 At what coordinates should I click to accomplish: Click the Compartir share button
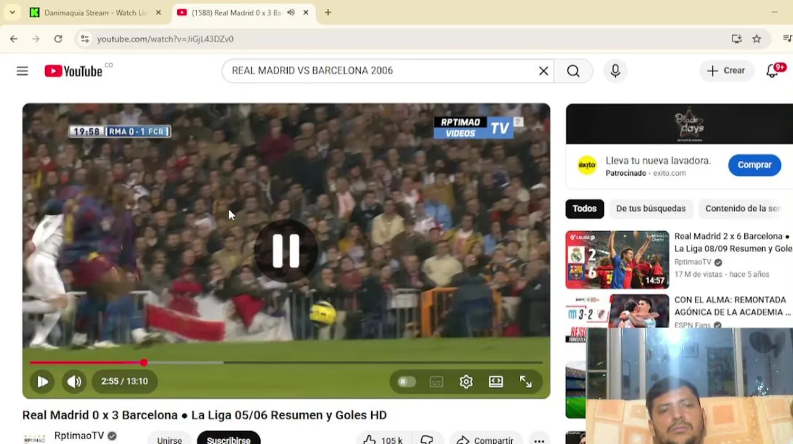click(x=485, y=440)
